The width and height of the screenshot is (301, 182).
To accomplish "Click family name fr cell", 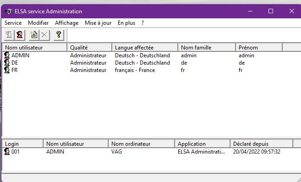I will [x=183, y=70].
